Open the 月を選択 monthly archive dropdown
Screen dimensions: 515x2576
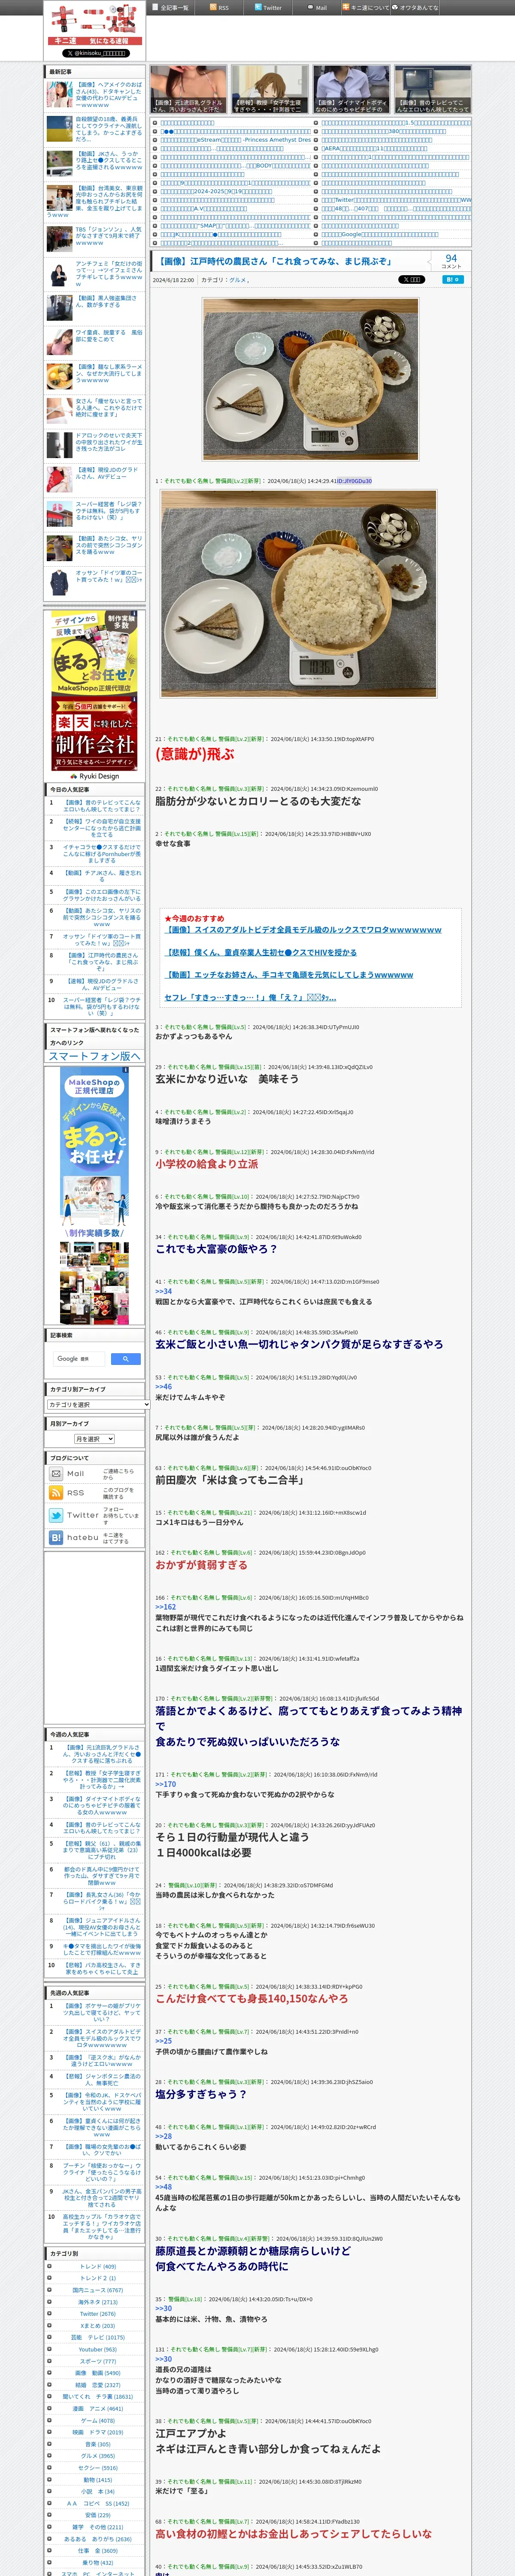pos(95,1439)
